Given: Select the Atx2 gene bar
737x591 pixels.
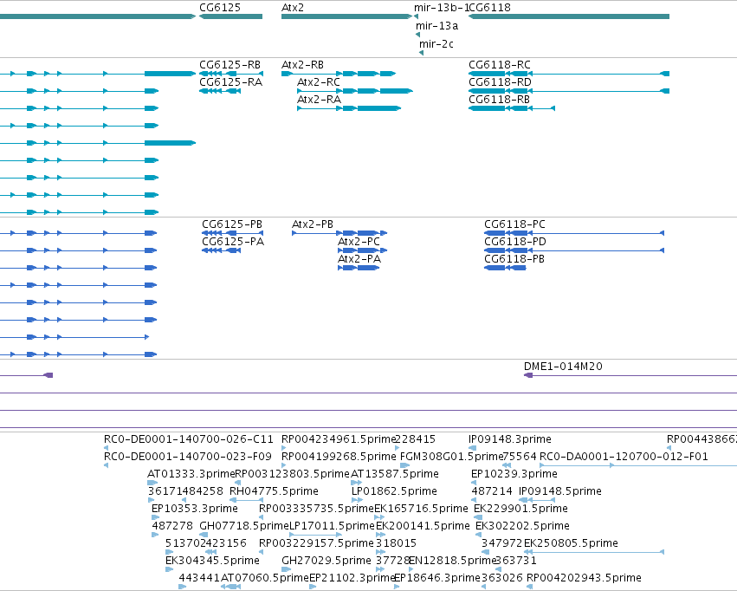Looking at the screenshot, I should point(346,16).
